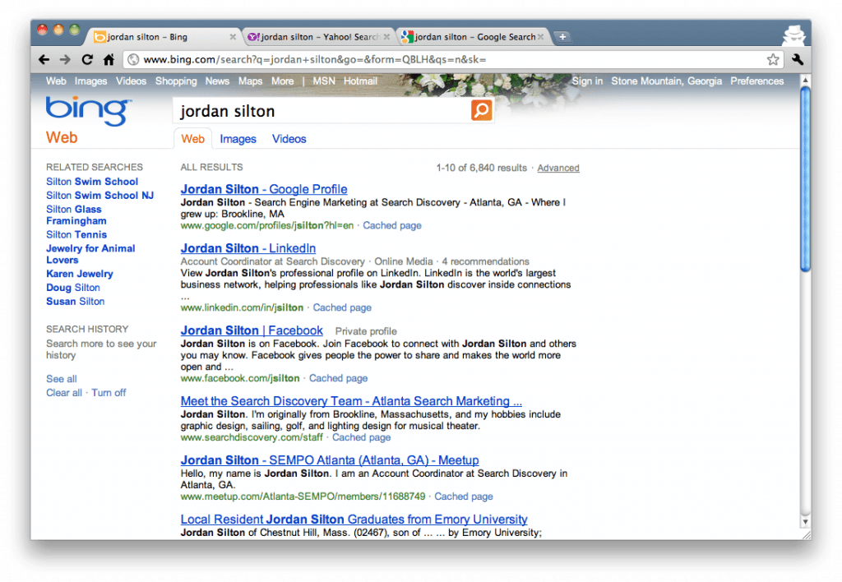Image resolution: width=842 pixels, height=582 pixels.
Task: View Cached page for searchdiscovery.com/staff result
Action: 362,437
